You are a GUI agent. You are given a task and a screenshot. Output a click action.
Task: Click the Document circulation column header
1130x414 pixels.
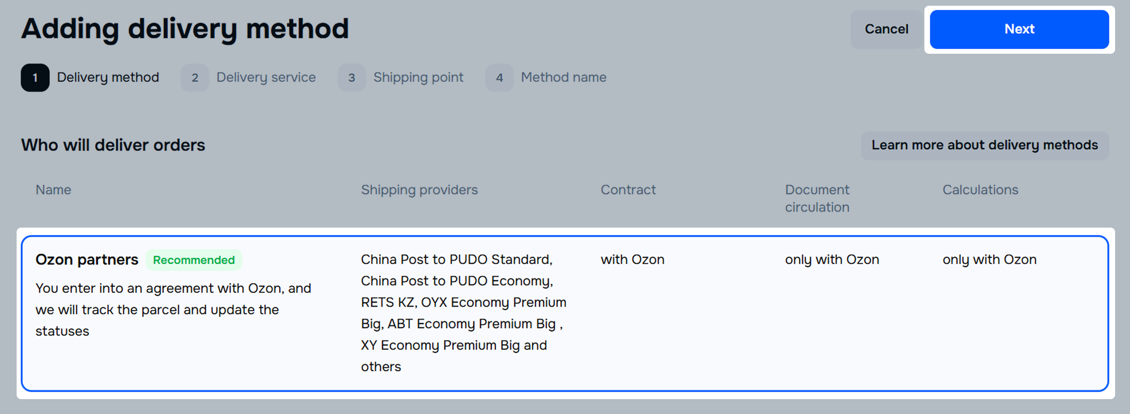[x=817, y=198]
